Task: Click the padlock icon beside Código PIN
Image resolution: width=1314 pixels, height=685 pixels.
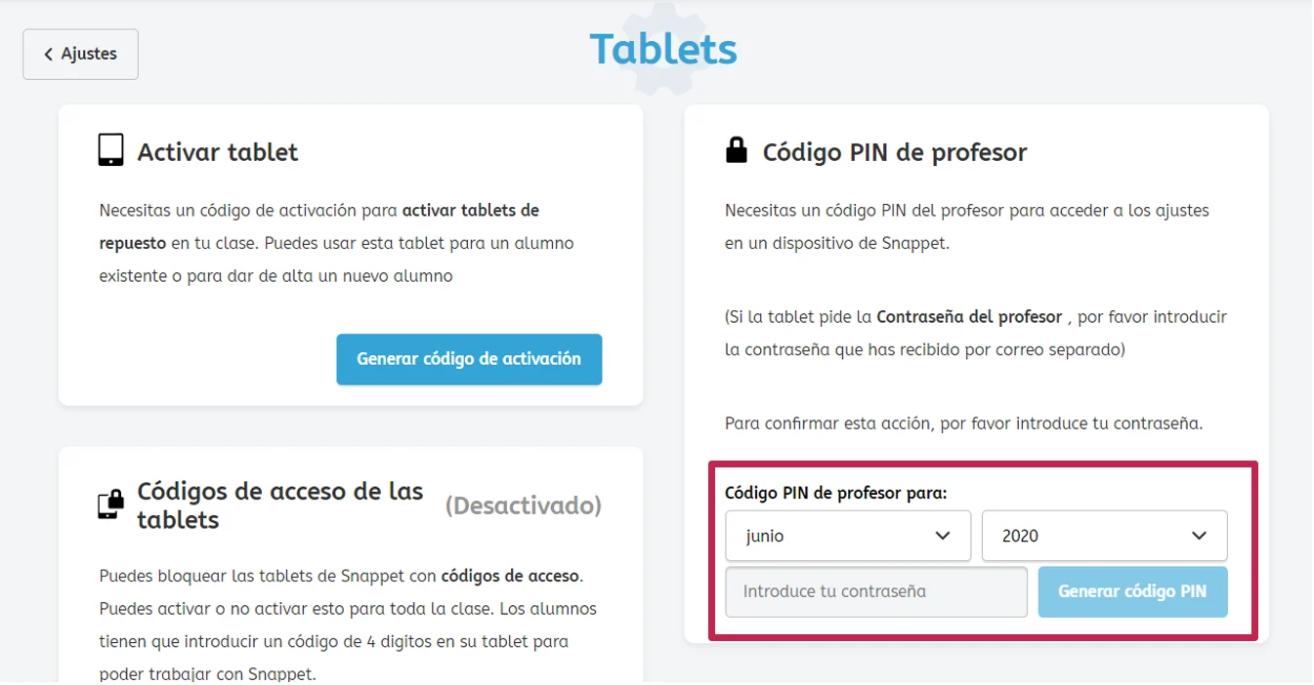Action: coord(736,150)
